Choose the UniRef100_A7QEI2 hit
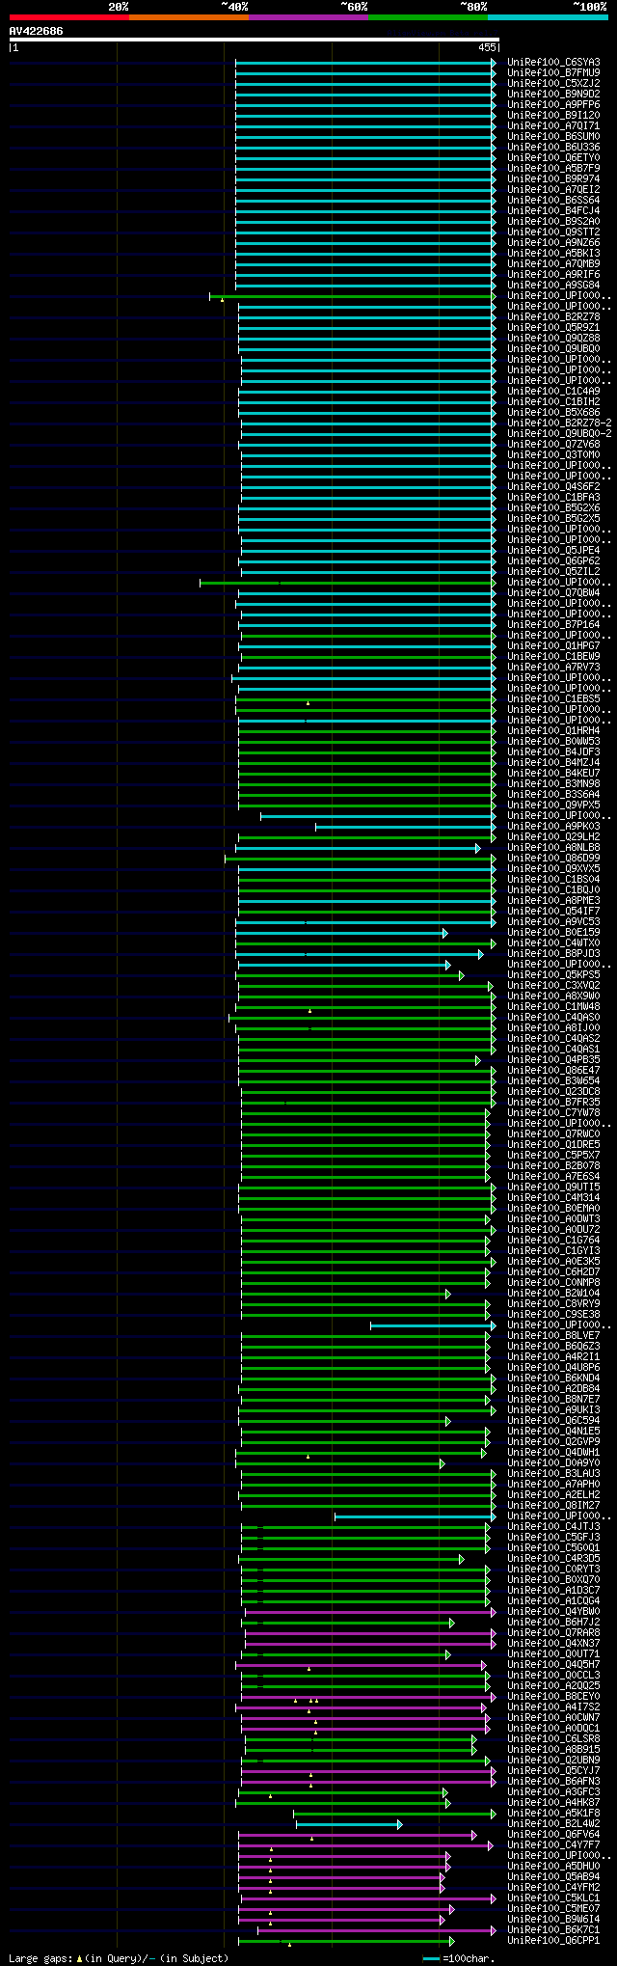617x1966 pixels. pos(553,190)
